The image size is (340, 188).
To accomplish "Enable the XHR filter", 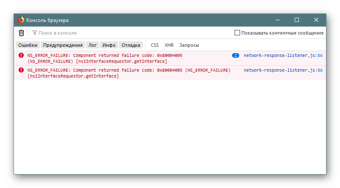I will 169,45.
